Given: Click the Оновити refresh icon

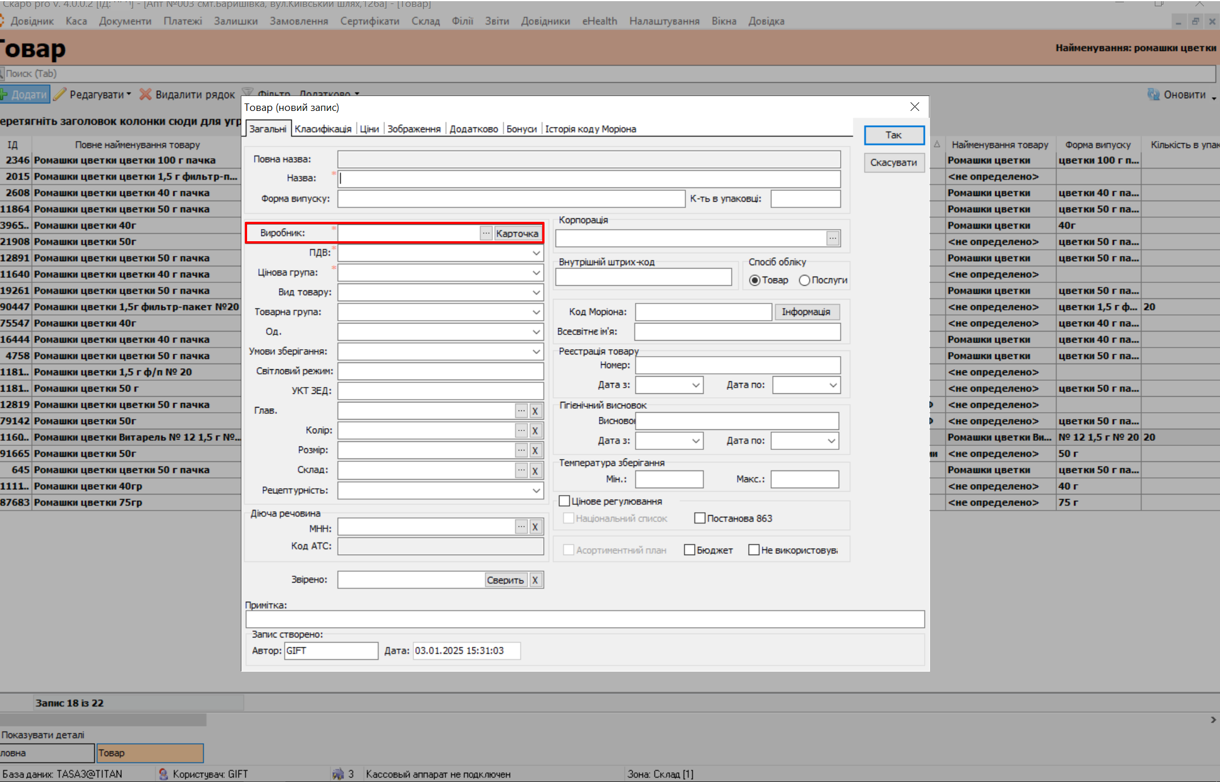Looking at the screenshot, I should point(1153,94).
